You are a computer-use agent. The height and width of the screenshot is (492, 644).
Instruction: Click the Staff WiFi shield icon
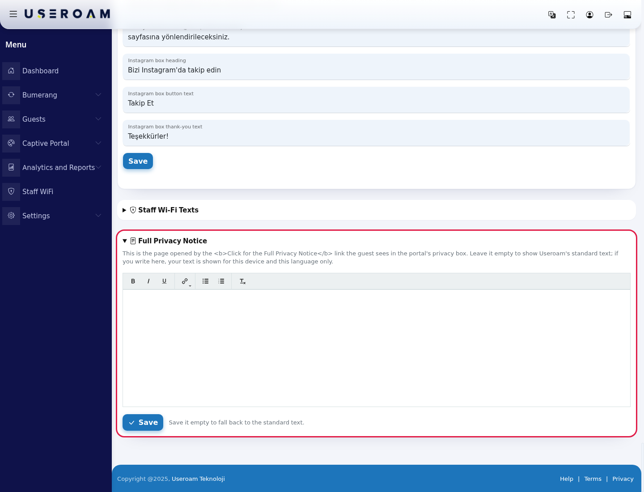click(x=11, y=191)
